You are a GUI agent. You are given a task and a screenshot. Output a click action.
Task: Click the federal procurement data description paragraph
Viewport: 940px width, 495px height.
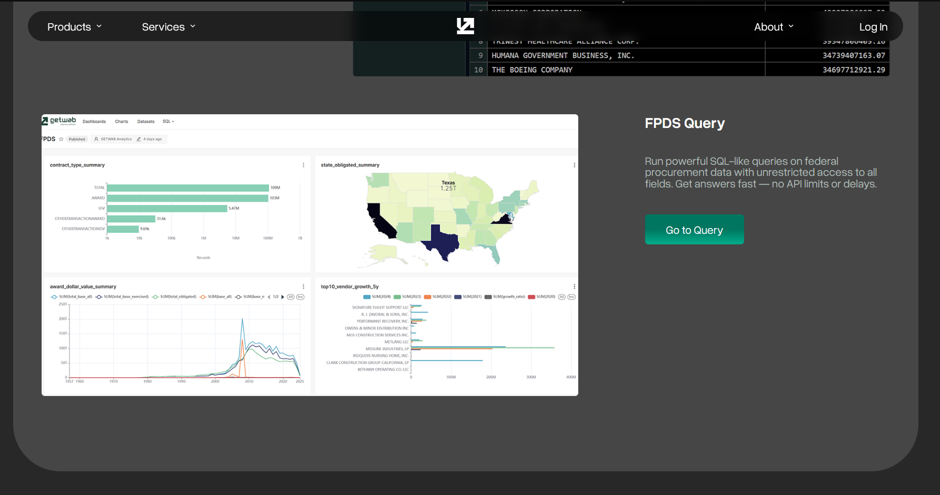click(x=761, y=173)
